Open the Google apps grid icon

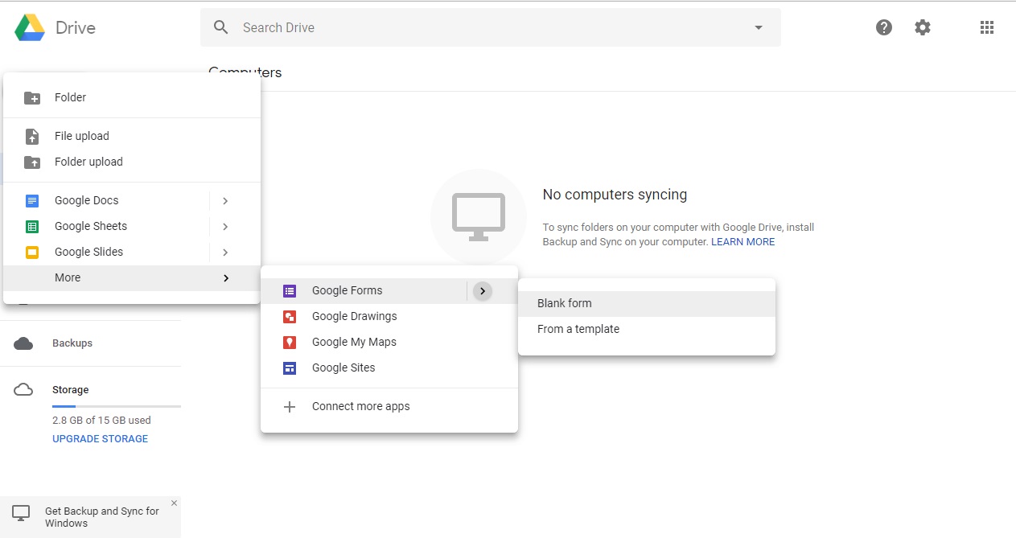[x=987, y=27]
